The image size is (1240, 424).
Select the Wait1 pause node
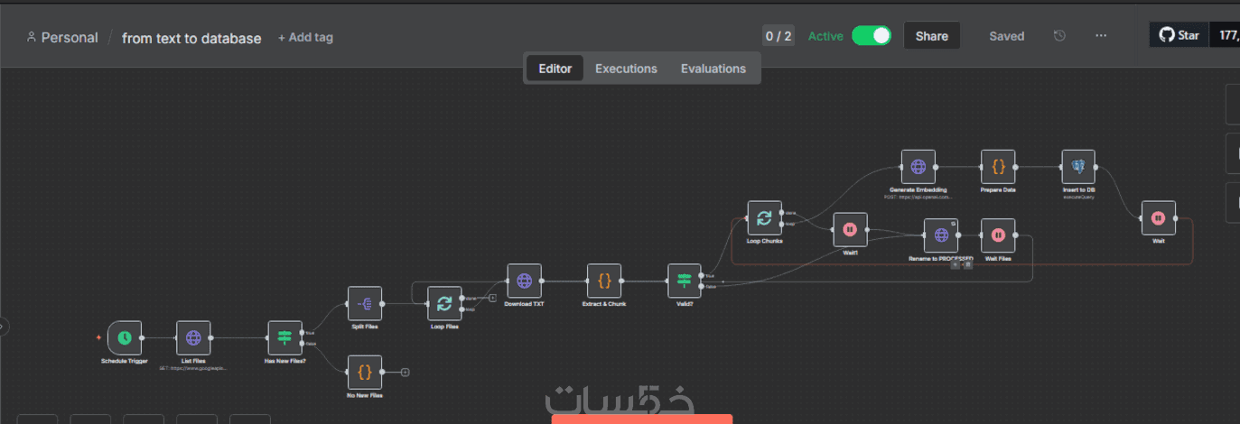click(850, 230)
